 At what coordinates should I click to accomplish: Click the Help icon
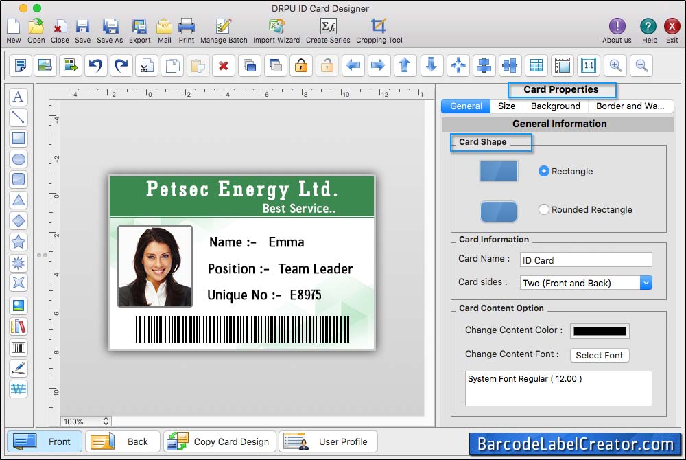648,31
